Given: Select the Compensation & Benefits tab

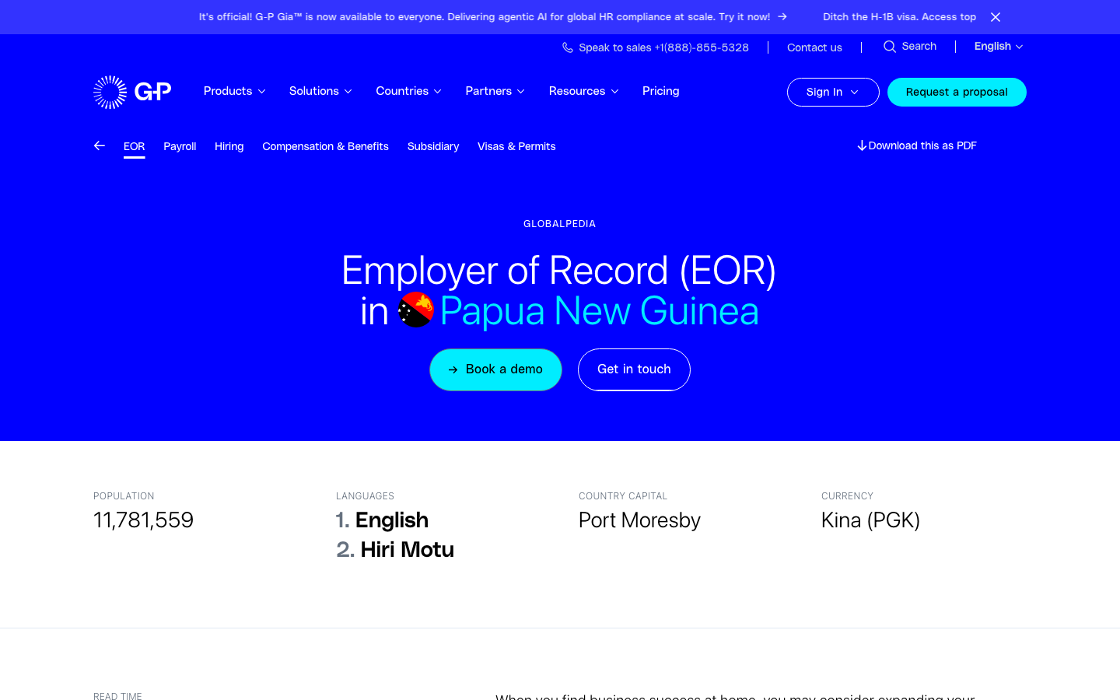Looking at the screenshot, I should click(x=325, y=146).
